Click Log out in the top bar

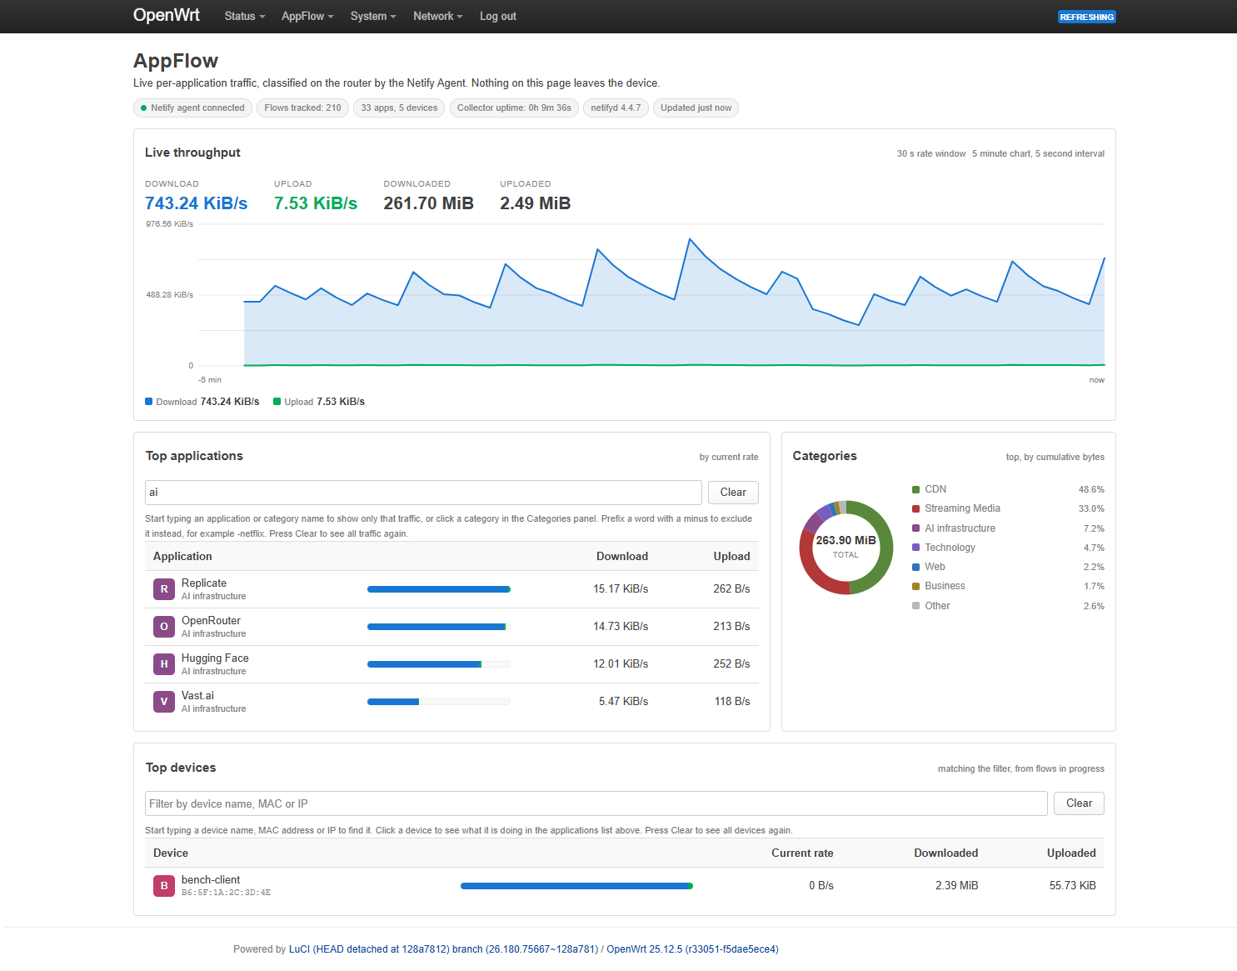(498, 17)
